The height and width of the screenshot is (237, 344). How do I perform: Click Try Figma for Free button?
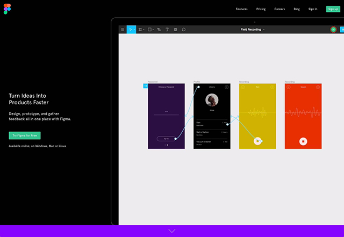(x=25, y=135)
